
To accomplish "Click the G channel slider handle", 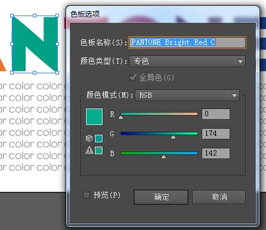I will 173,137.
